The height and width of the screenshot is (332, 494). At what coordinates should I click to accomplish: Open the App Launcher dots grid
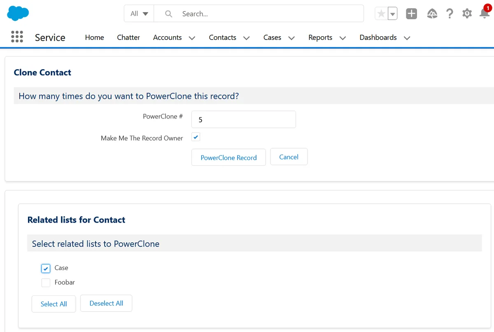pyautogui.click(x=17, y=37)
